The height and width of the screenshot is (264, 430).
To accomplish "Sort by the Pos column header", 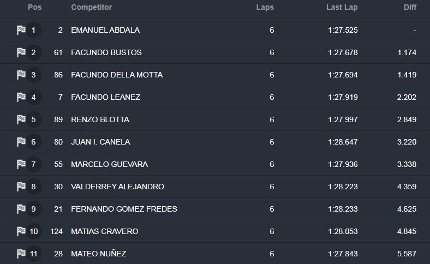I will [34, 7].
